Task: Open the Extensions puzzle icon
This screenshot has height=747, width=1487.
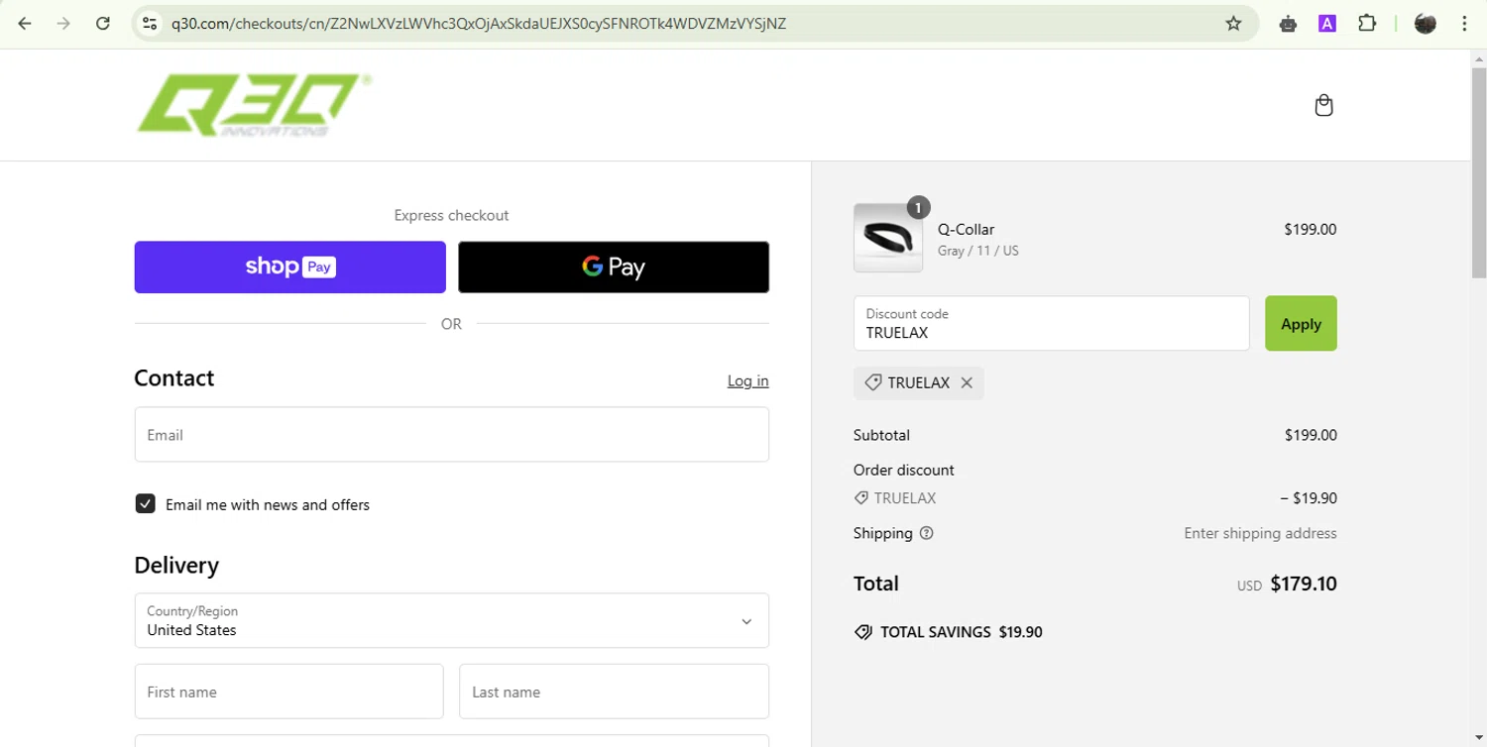Action: (1367, 24)
